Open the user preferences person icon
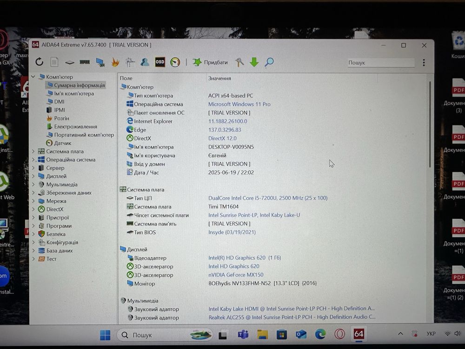The width and height of the screenshot is (465, 349). (x=145, y=62)
